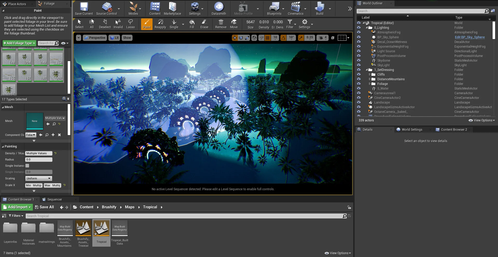Activate the Erase foliage tool
Screen dimensions: 498x257
coord(204,24)
